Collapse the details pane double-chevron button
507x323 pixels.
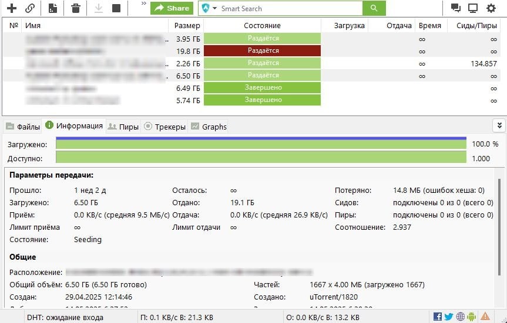pos(499,125)
